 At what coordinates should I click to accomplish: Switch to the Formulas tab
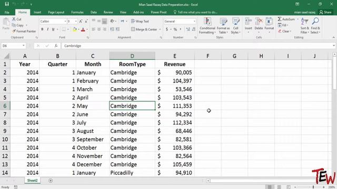(77, 12)
